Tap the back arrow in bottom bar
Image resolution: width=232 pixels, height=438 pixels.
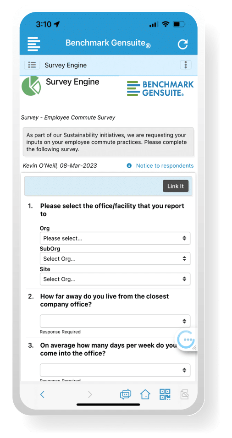(x=42, y=394)
